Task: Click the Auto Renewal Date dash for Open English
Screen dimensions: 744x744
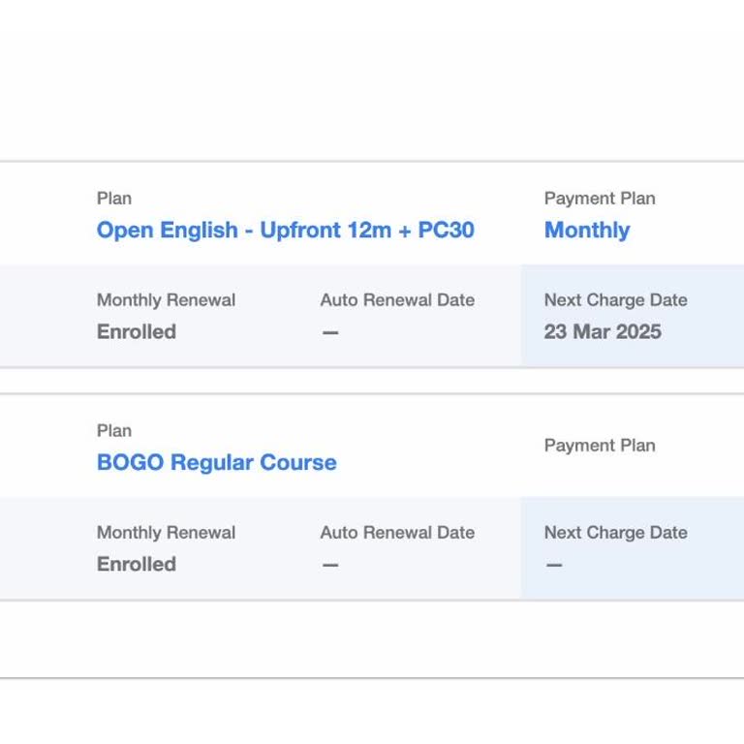Action: (x=330, y=332)
